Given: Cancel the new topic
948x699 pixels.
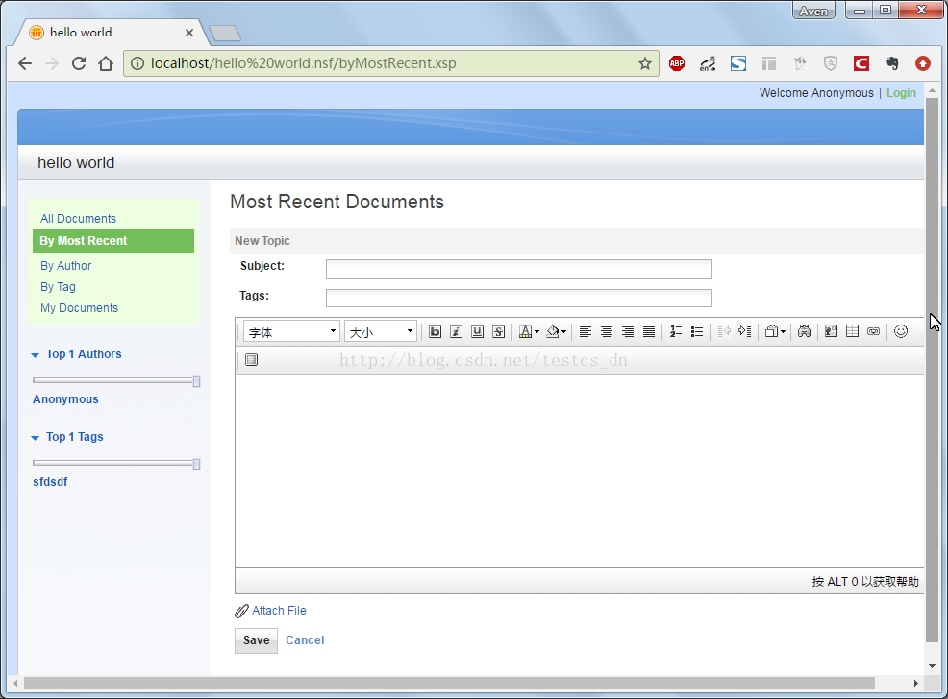Looking at the screenshot, I should (305, 640).
